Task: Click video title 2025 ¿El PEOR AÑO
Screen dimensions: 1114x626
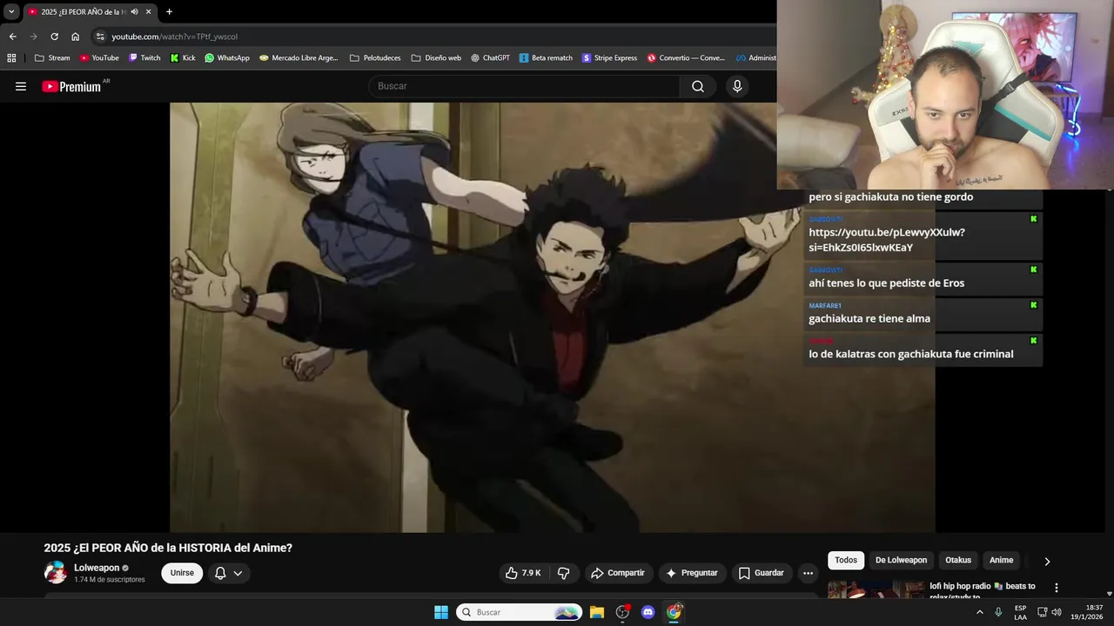Action: 168,548
